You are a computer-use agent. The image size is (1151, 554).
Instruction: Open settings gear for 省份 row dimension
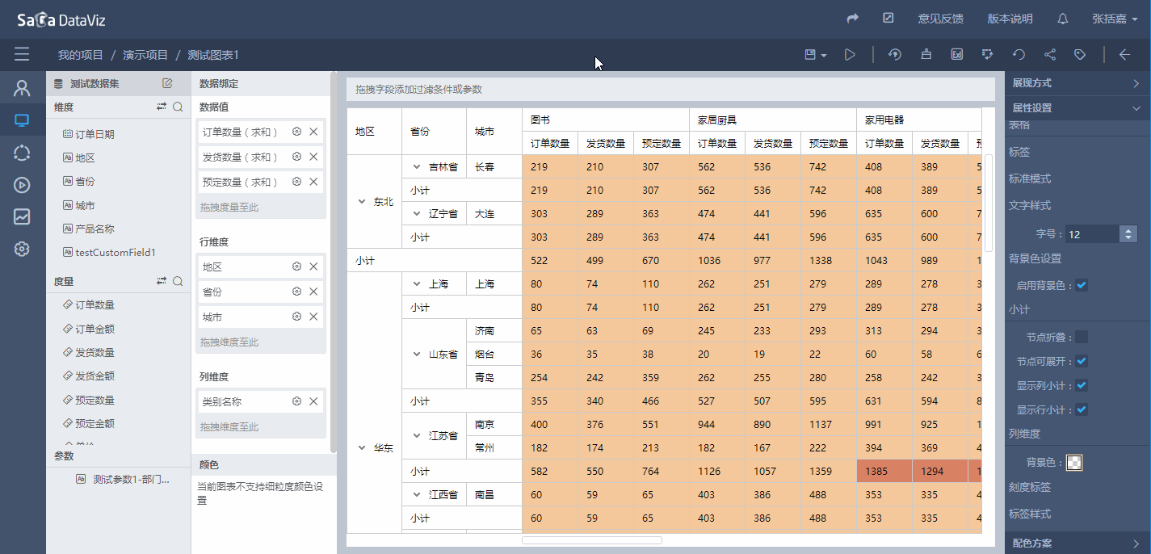[x=296, y=292]
